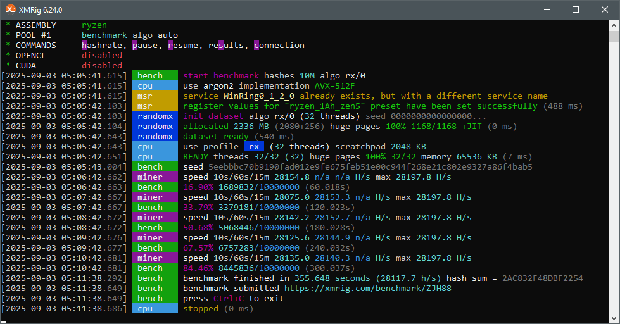This screenshot has height=324, width=620.
Task: Click the 'resume' command text
Action: [182, 46]
